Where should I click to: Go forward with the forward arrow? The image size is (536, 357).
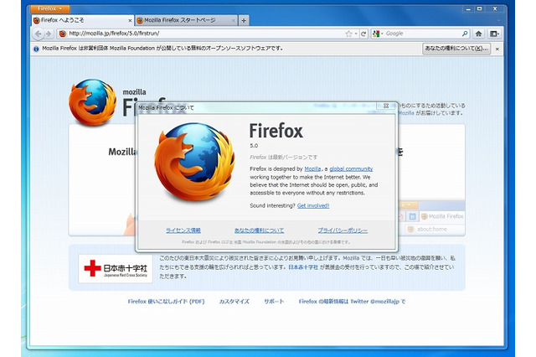(49, 34)
